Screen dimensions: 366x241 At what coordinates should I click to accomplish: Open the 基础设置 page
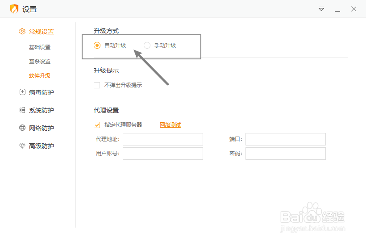(x=40, y=47)
